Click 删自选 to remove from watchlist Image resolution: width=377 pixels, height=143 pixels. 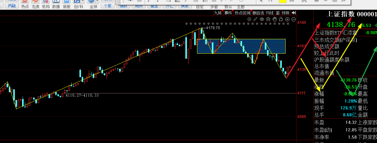click(x=258, y=13)
